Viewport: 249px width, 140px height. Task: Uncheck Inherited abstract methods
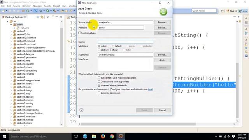(99, 86)
